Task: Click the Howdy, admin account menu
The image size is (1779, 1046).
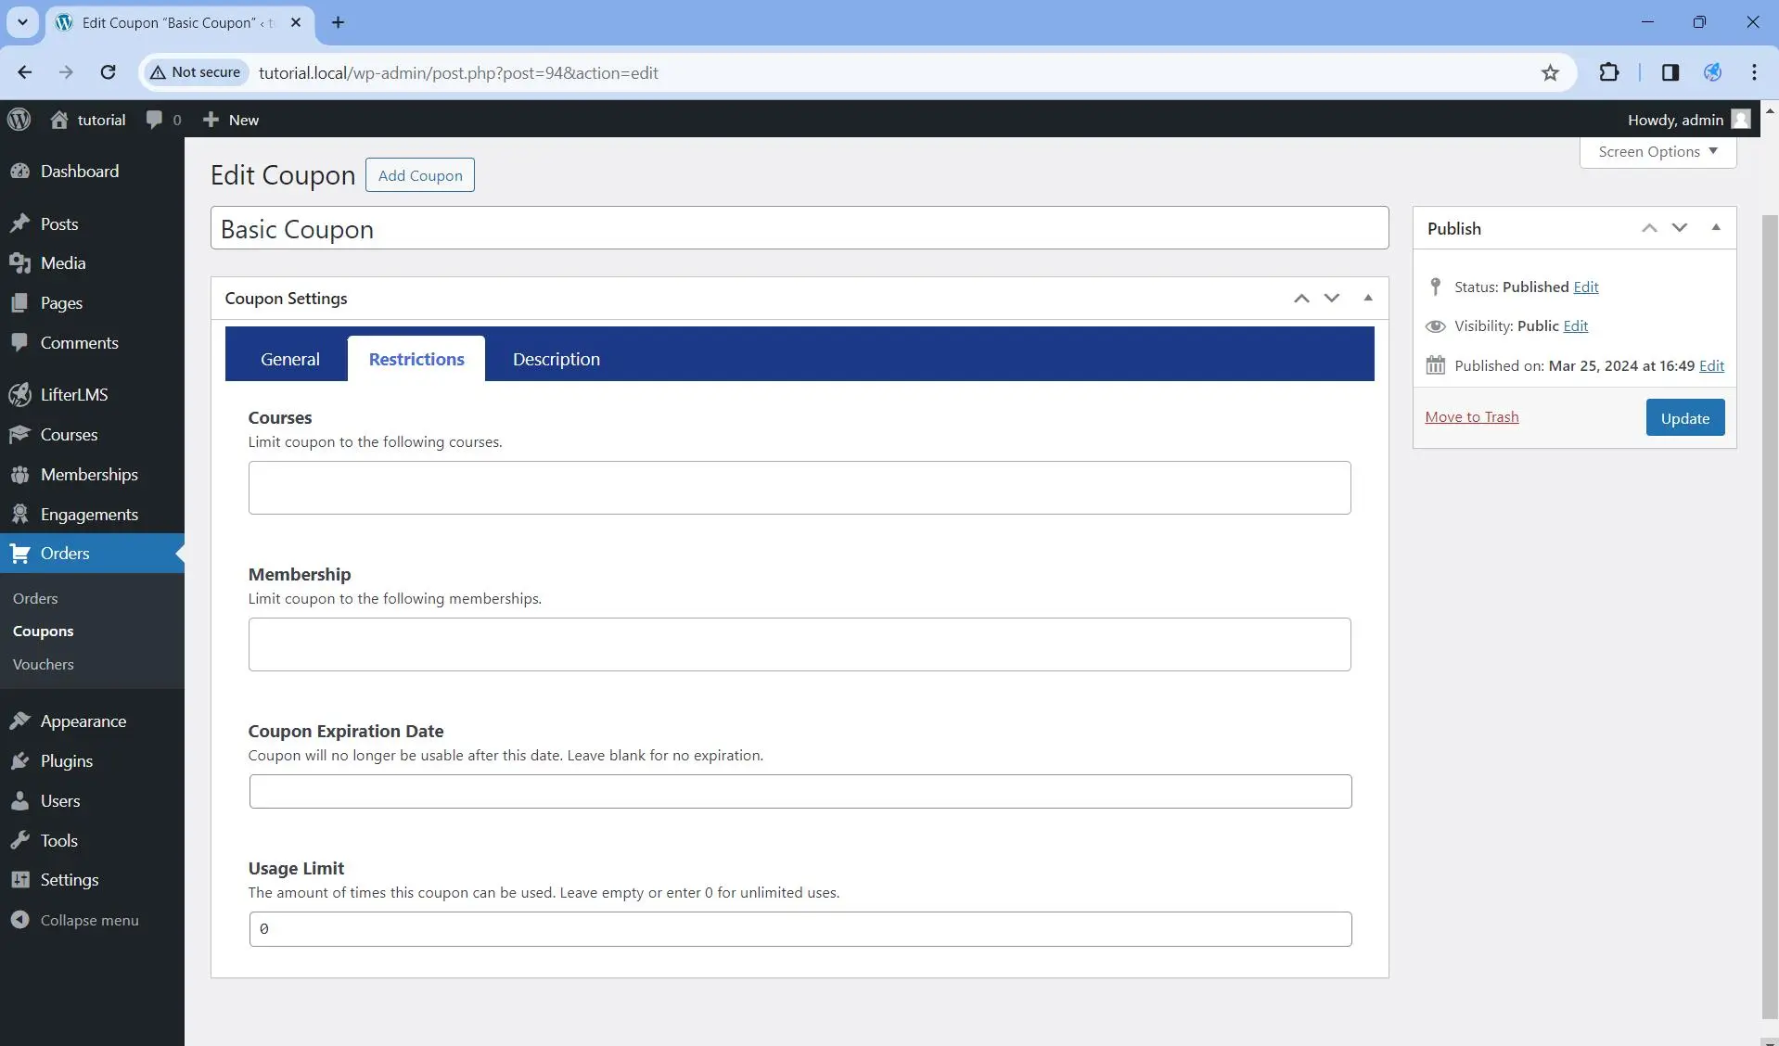Action: pyautogui.click(x=1689, y=120)
